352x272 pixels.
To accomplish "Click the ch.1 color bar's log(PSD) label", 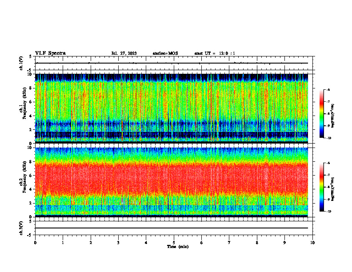I will tap(333, 116).
